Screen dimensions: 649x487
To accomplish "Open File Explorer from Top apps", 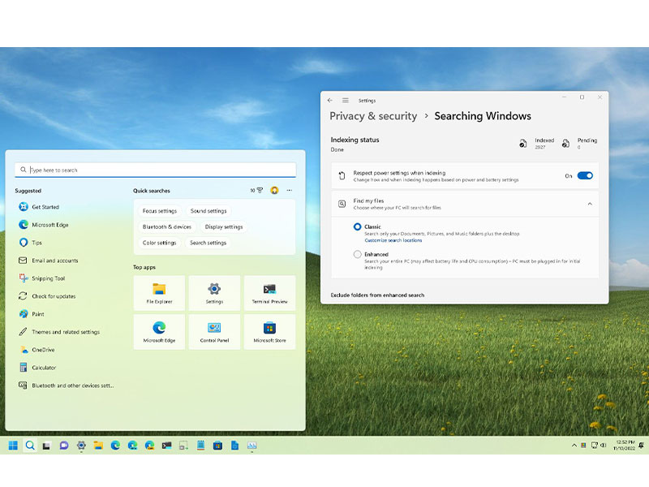I will tap(159, 292).
